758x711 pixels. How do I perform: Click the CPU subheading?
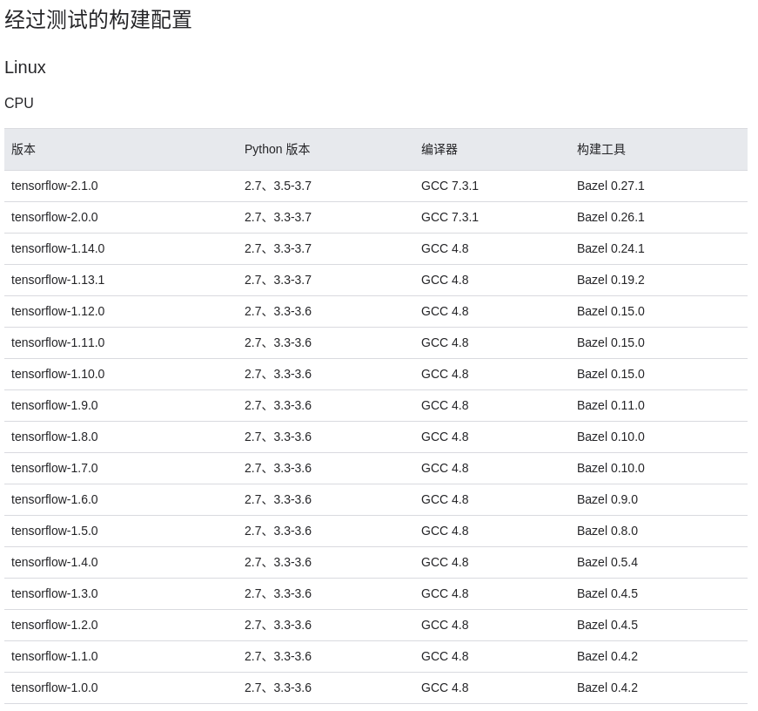[x=19, y=103]
